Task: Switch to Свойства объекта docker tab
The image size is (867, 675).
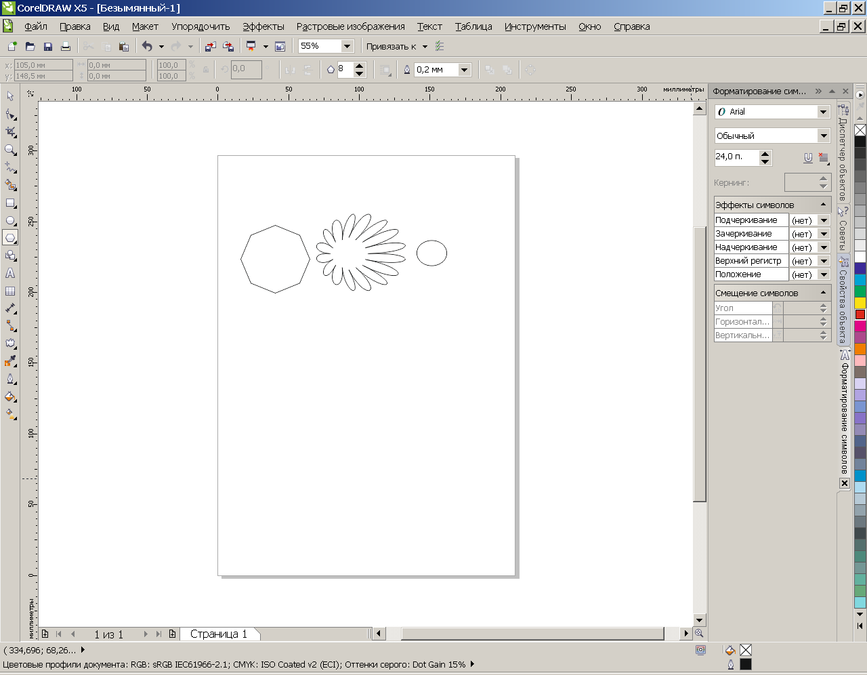Action: coord(843,300)
